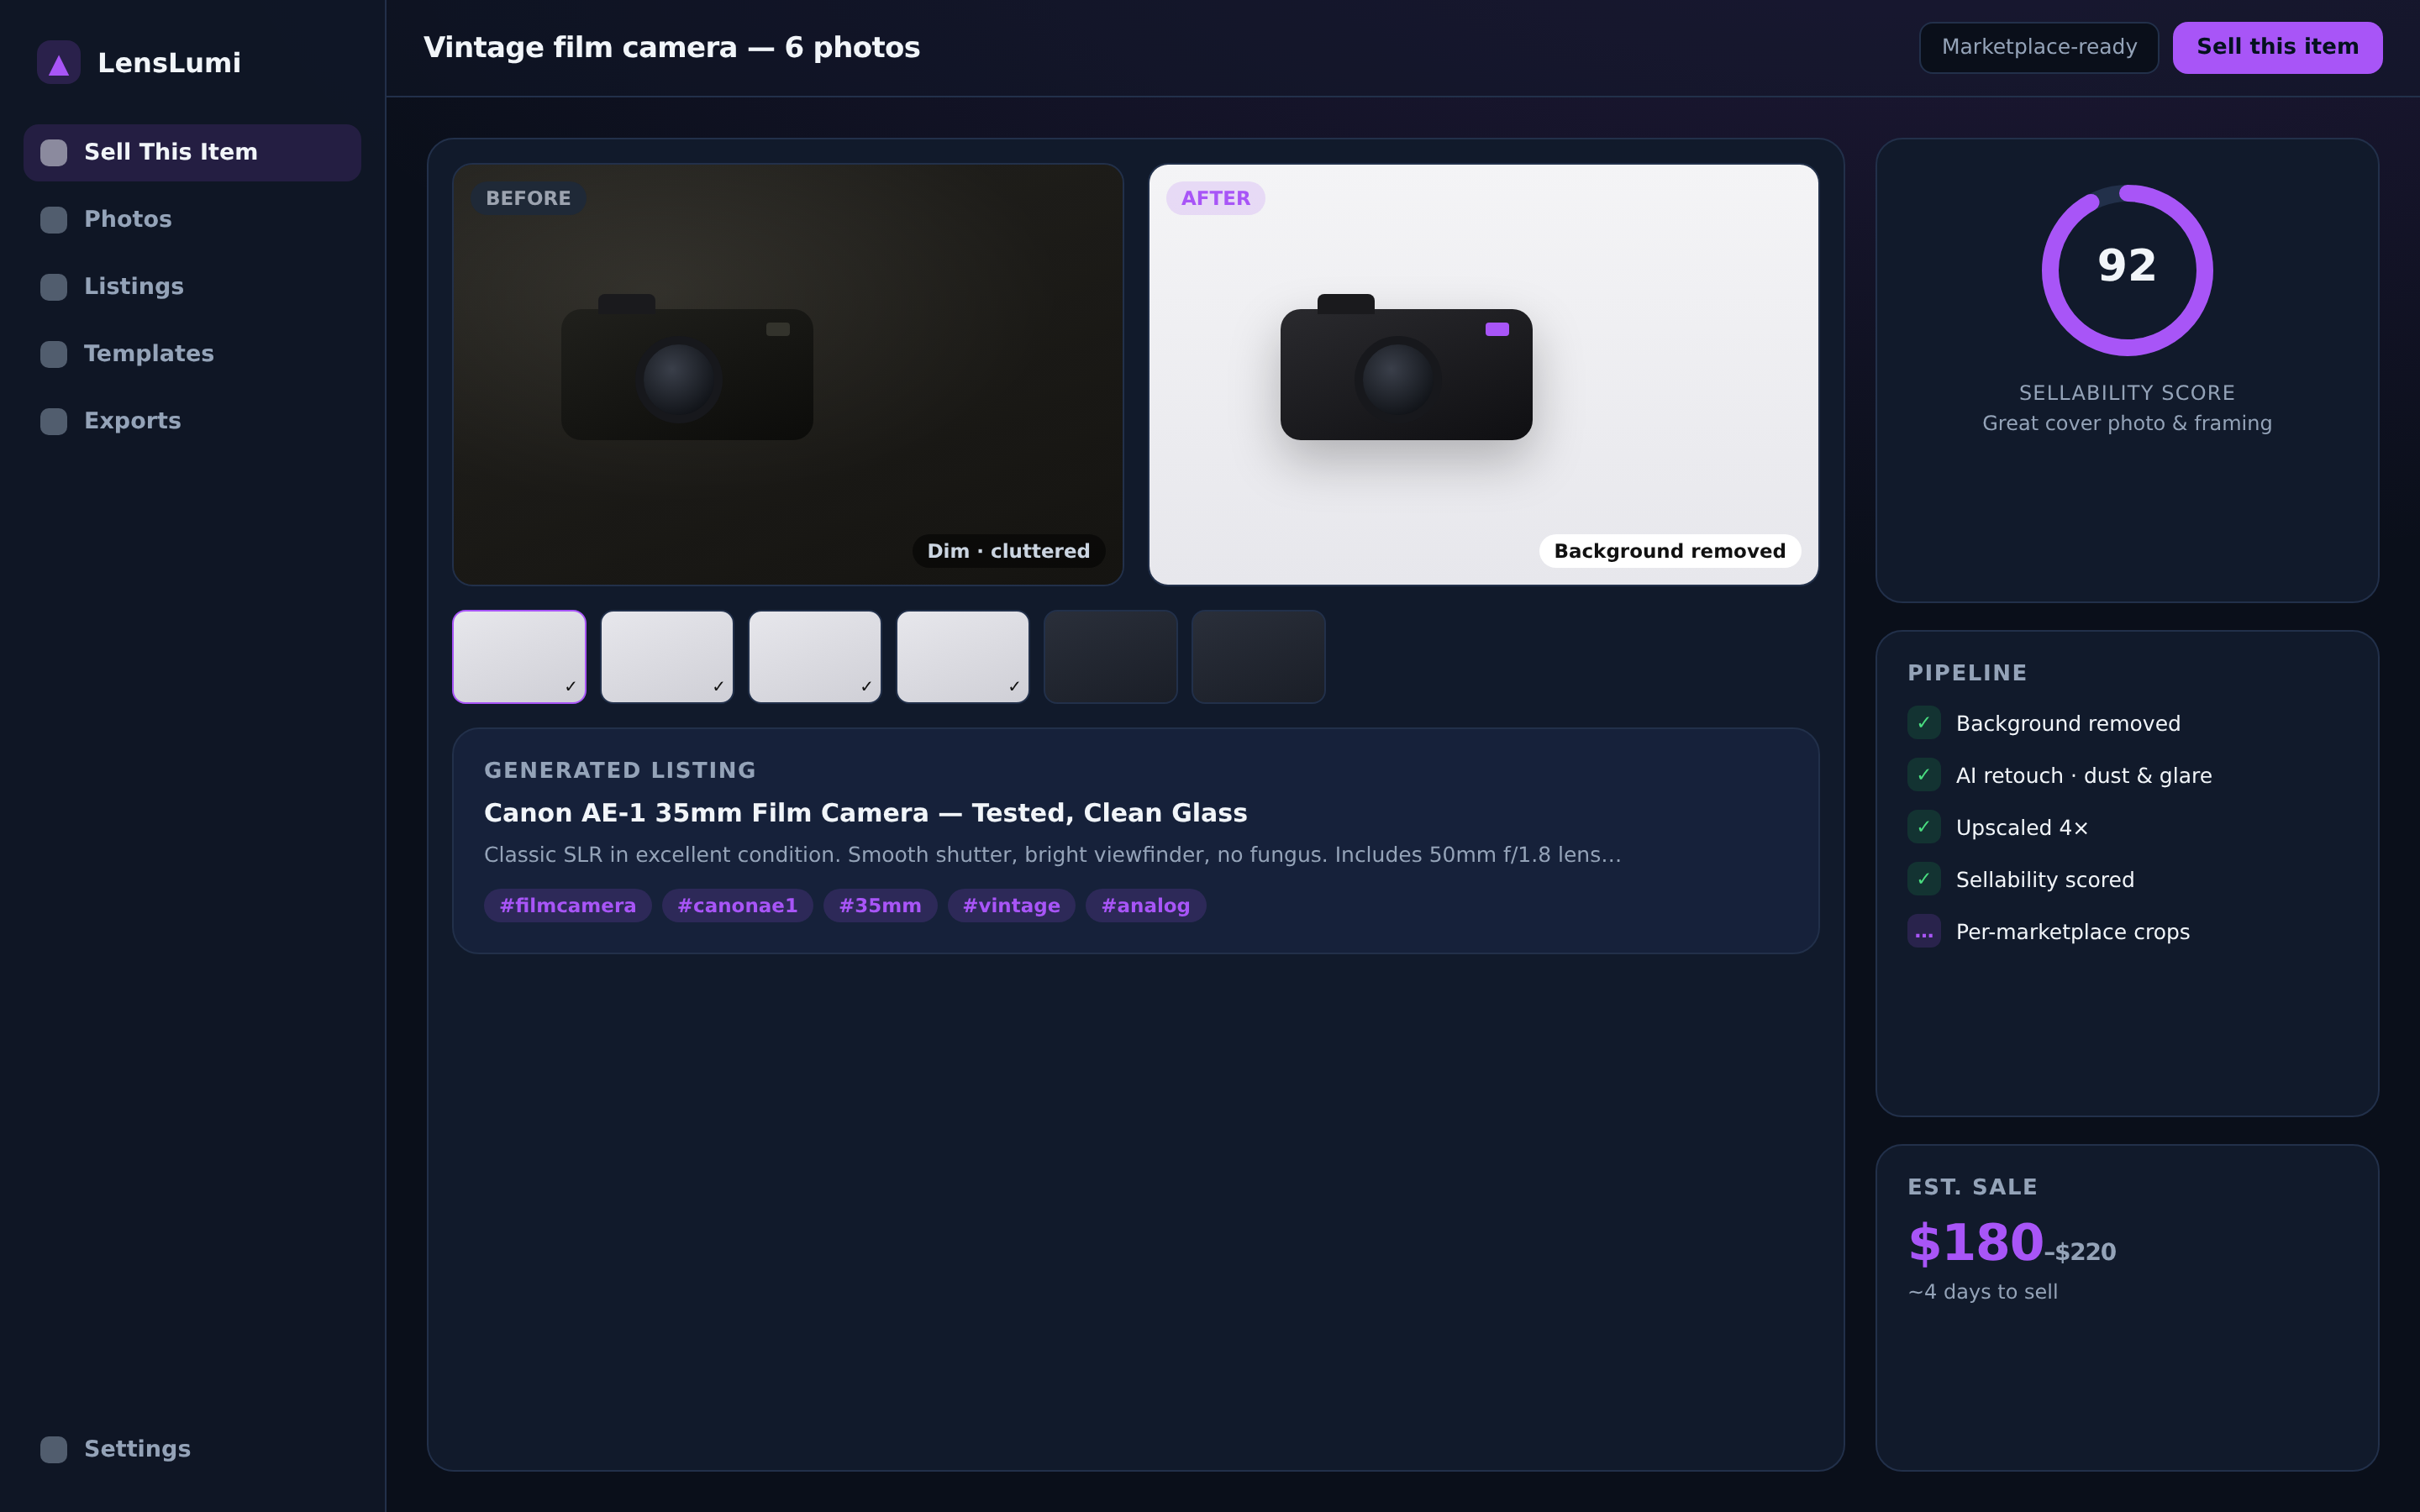The image size is (2420, 1512).
Task: Open the Exports page
Action: (x=192, y=421)
